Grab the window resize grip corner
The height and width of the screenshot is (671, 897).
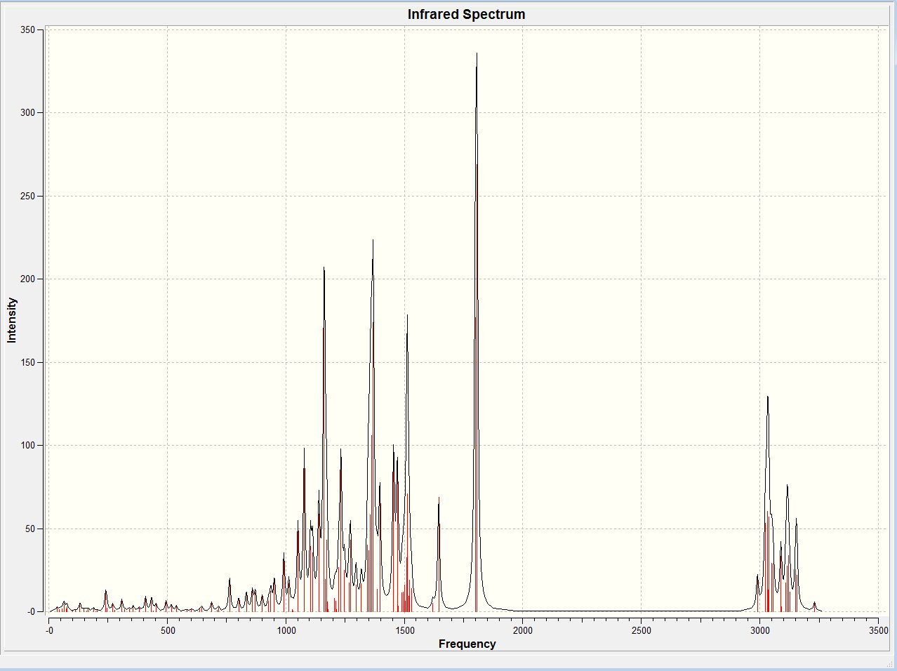tap(889, 663)
